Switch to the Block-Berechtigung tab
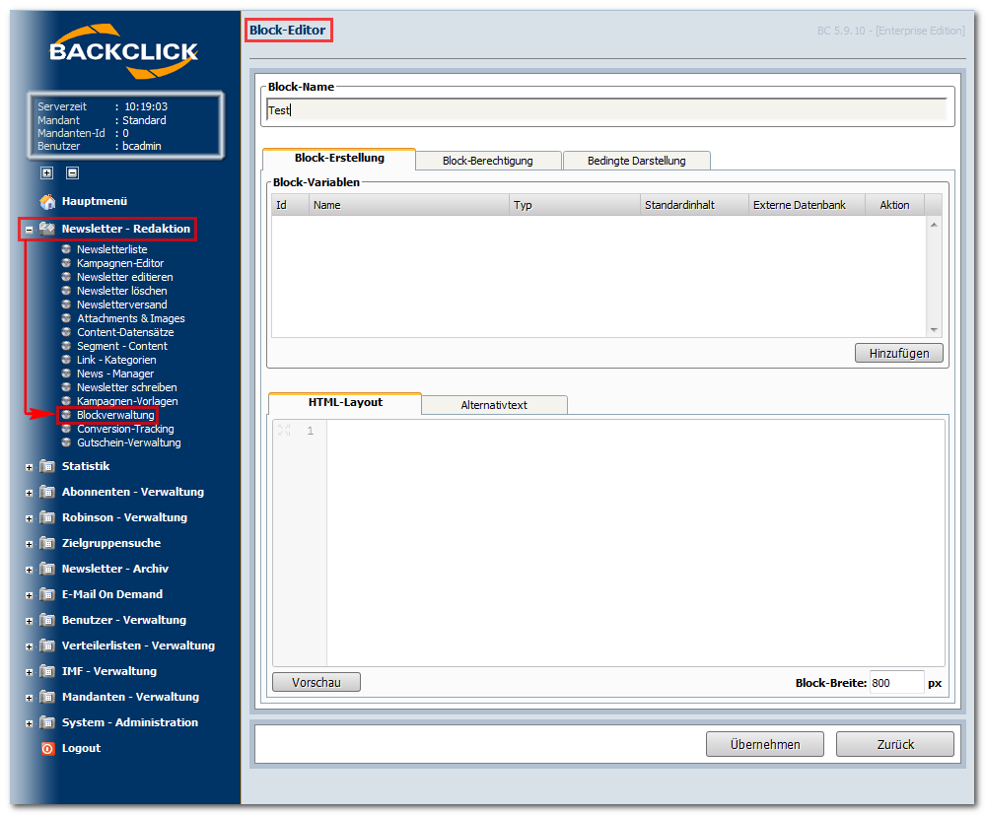The height and width of the screenshot is (815, 985). 487,161
